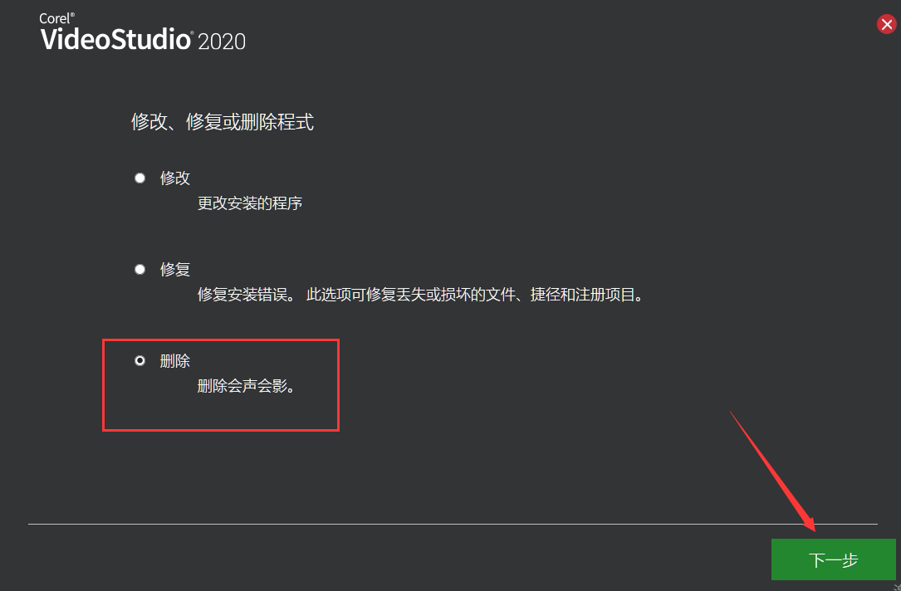
Task: Close the installer with the red X
Action: (x=887, y=24)
